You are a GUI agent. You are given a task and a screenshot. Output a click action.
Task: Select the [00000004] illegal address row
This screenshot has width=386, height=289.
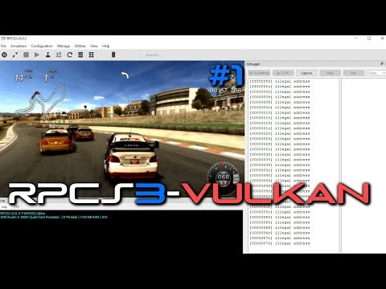(x=280, y=97)
